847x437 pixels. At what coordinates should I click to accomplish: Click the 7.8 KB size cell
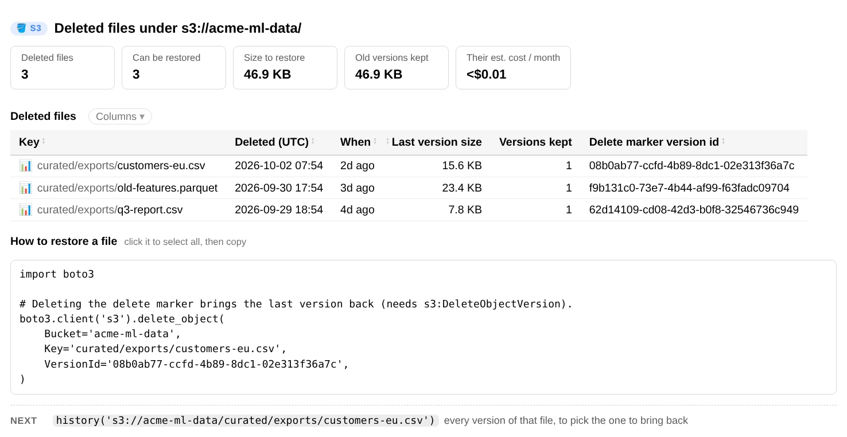coord(465,210)
